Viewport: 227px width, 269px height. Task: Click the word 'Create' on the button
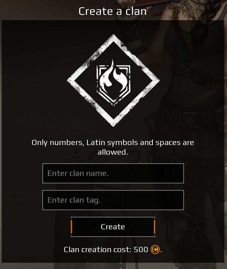pos(113,227)
